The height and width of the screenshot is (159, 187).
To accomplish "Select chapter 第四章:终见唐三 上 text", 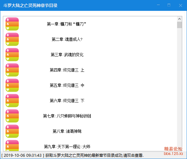I will [67, 70].
